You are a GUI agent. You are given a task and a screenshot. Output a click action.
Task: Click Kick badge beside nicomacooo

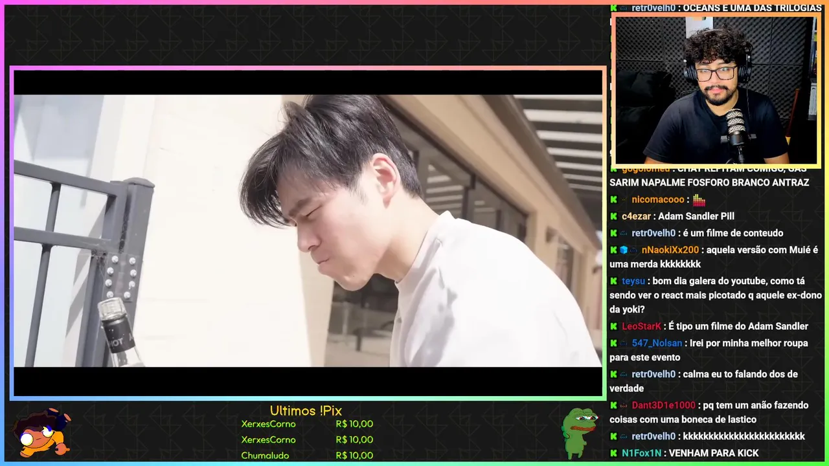tap(613, 199)
